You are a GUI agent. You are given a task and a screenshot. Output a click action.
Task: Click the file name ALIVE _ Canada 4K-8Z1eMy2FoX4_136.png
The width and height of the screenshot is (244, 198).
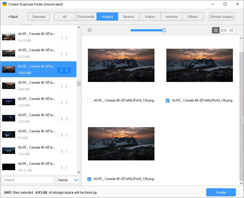tap(202, 100)
